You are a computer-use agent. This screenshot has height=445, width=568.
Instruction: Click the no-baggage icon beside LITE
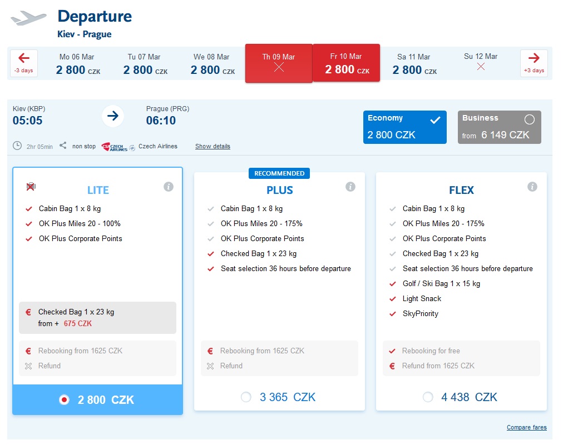point(31,187)
